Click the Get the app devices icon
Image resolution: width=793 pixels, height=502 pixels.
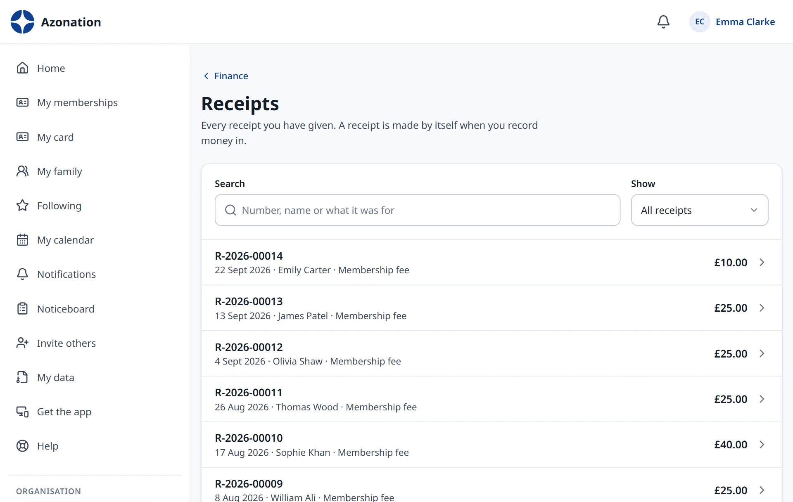(22, 412)
